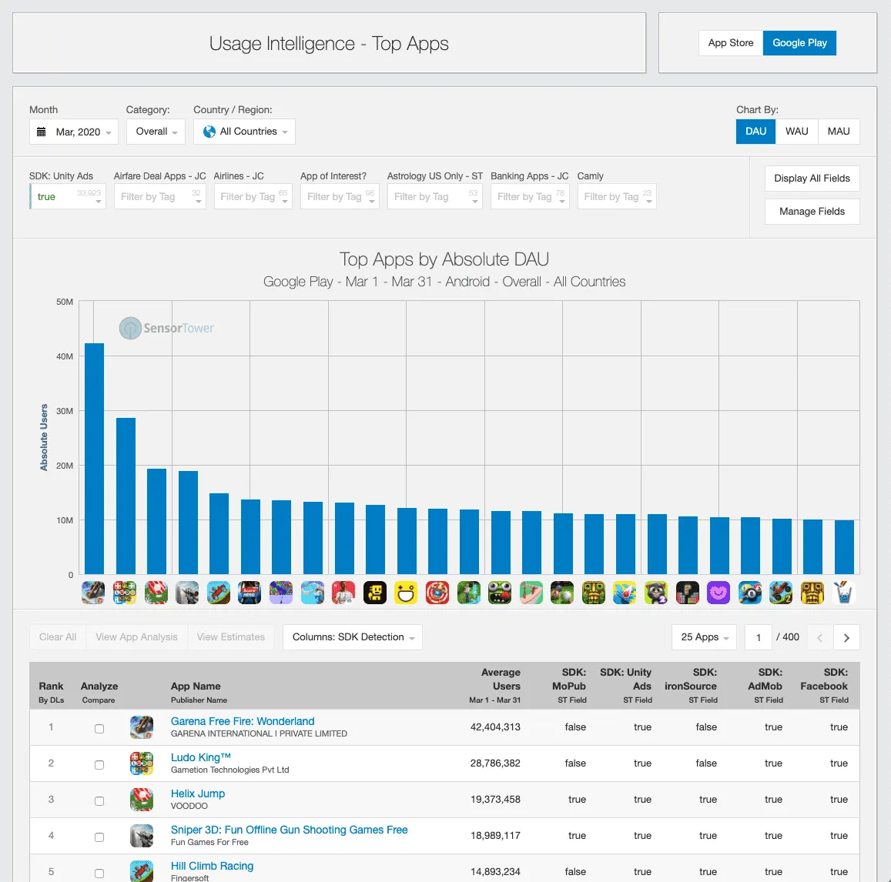Click the Garena Free Fire icon under the chart
This screenshot has height=882, width=891.
coord(93,593)
